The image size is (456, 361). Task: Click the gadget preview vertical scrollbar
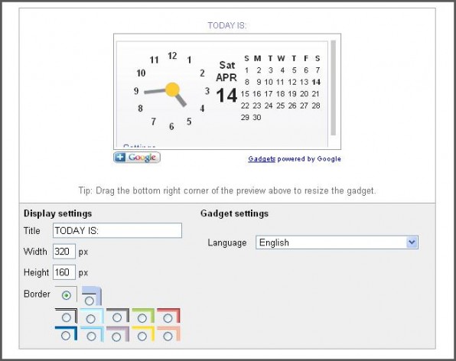coord(334,88)
